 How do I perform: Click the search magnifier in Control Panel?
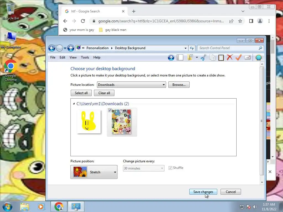click(x=260, y=48)
